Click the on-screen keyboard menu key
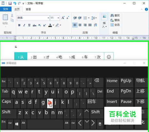Viewport: 149px width, 132px height. (100, 124)
